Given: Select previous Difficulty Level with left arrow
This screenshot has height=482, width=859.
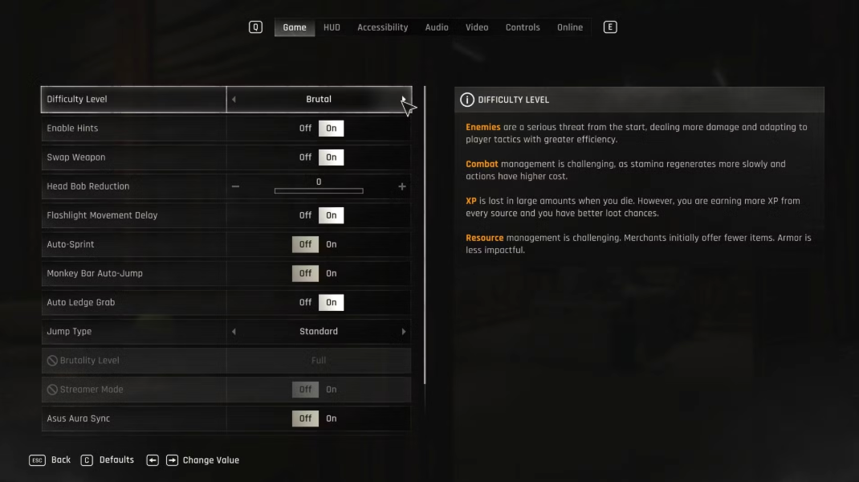Looking at the screenshot, I should [x=234, y=100].
